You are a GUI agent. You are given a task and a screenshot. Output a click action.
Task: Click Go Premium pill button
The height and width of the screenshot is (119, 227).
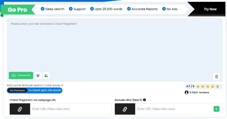(17, 90)
